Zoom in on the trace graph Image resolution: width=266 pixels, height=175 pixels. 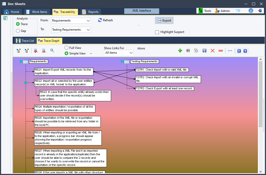tap(36, 51)
